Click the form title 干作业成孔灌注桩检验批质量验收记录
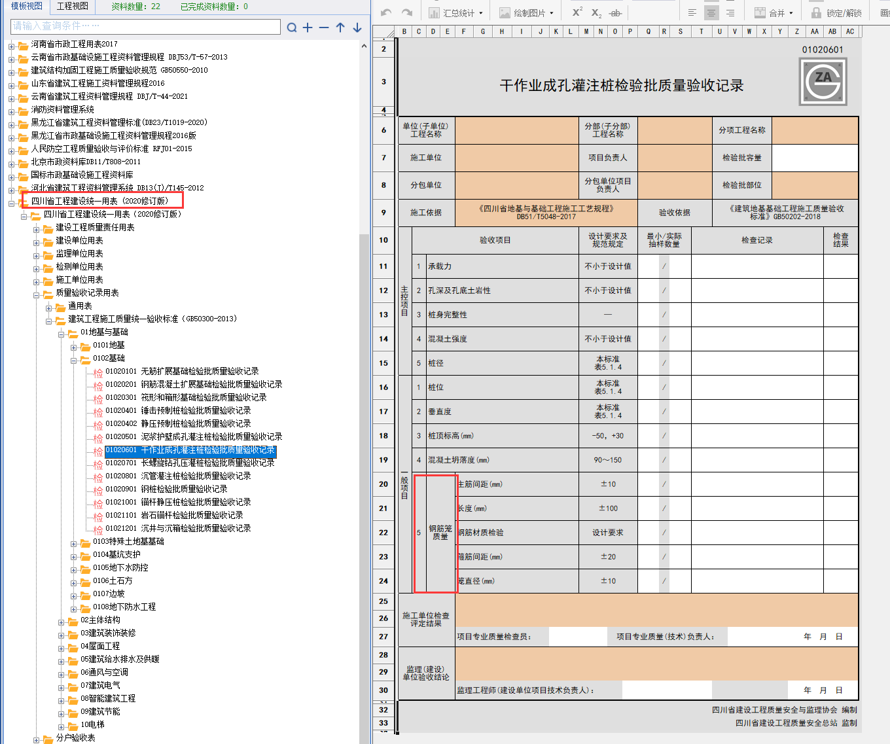 pyautogui.click(x=622, y=86)
